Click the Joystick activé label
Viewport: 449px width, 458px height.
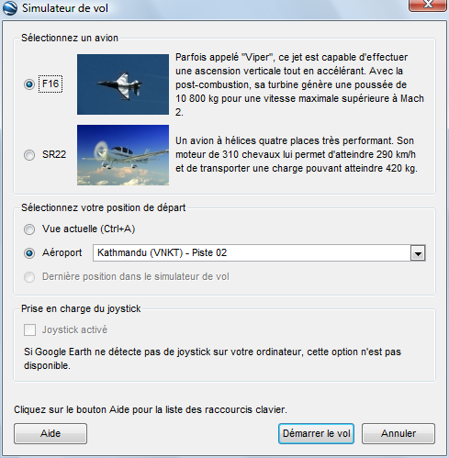pyautogui.click(x=74, y=330)
